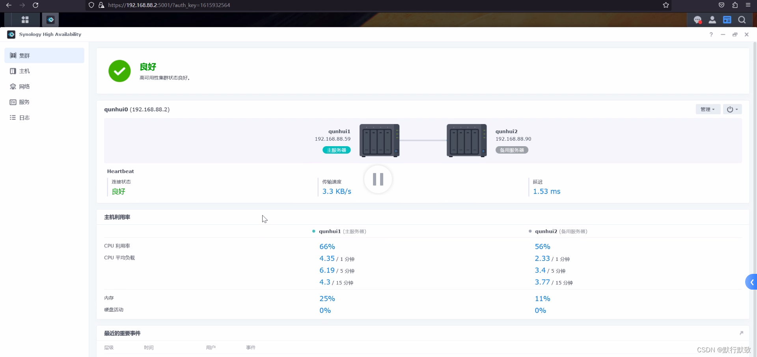The height and width of the screenshot is (357, 757).
Task: Reload the page with the refresh icon
Action: tap(35, 5)
